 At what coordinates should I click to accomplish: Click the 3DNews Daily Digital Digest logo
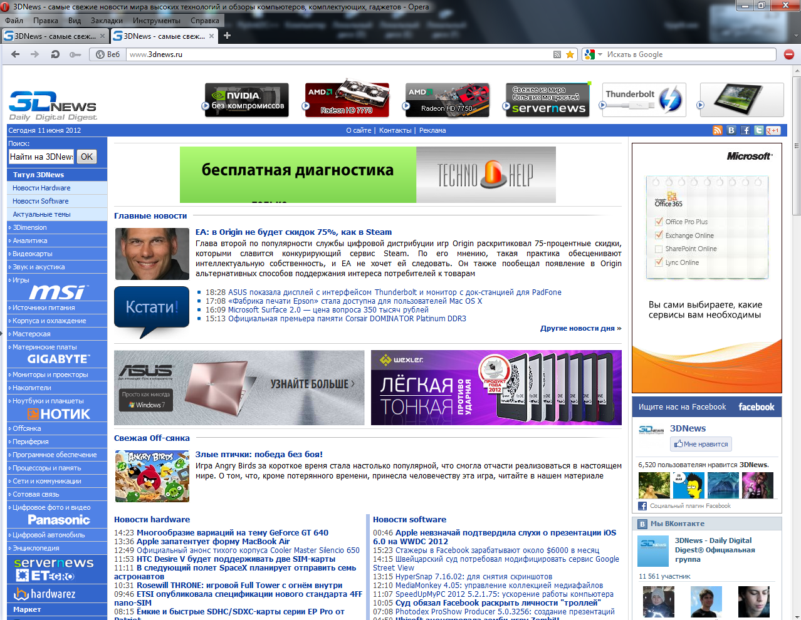click(53, 105)
